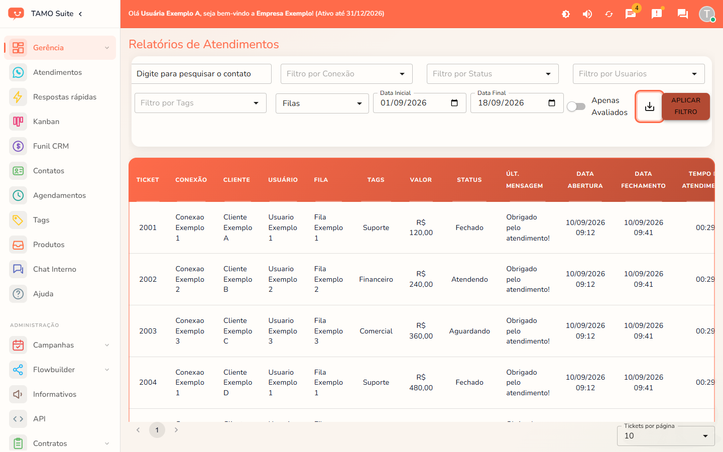Open the Tickets por página dropdown
The width and height of the screenshot is (723, 452).
tap(666, 436)
